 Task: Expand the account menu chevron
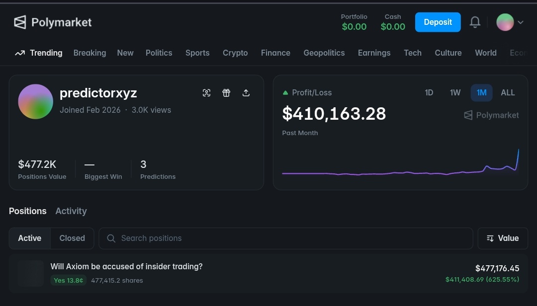(x=521, y=22)
